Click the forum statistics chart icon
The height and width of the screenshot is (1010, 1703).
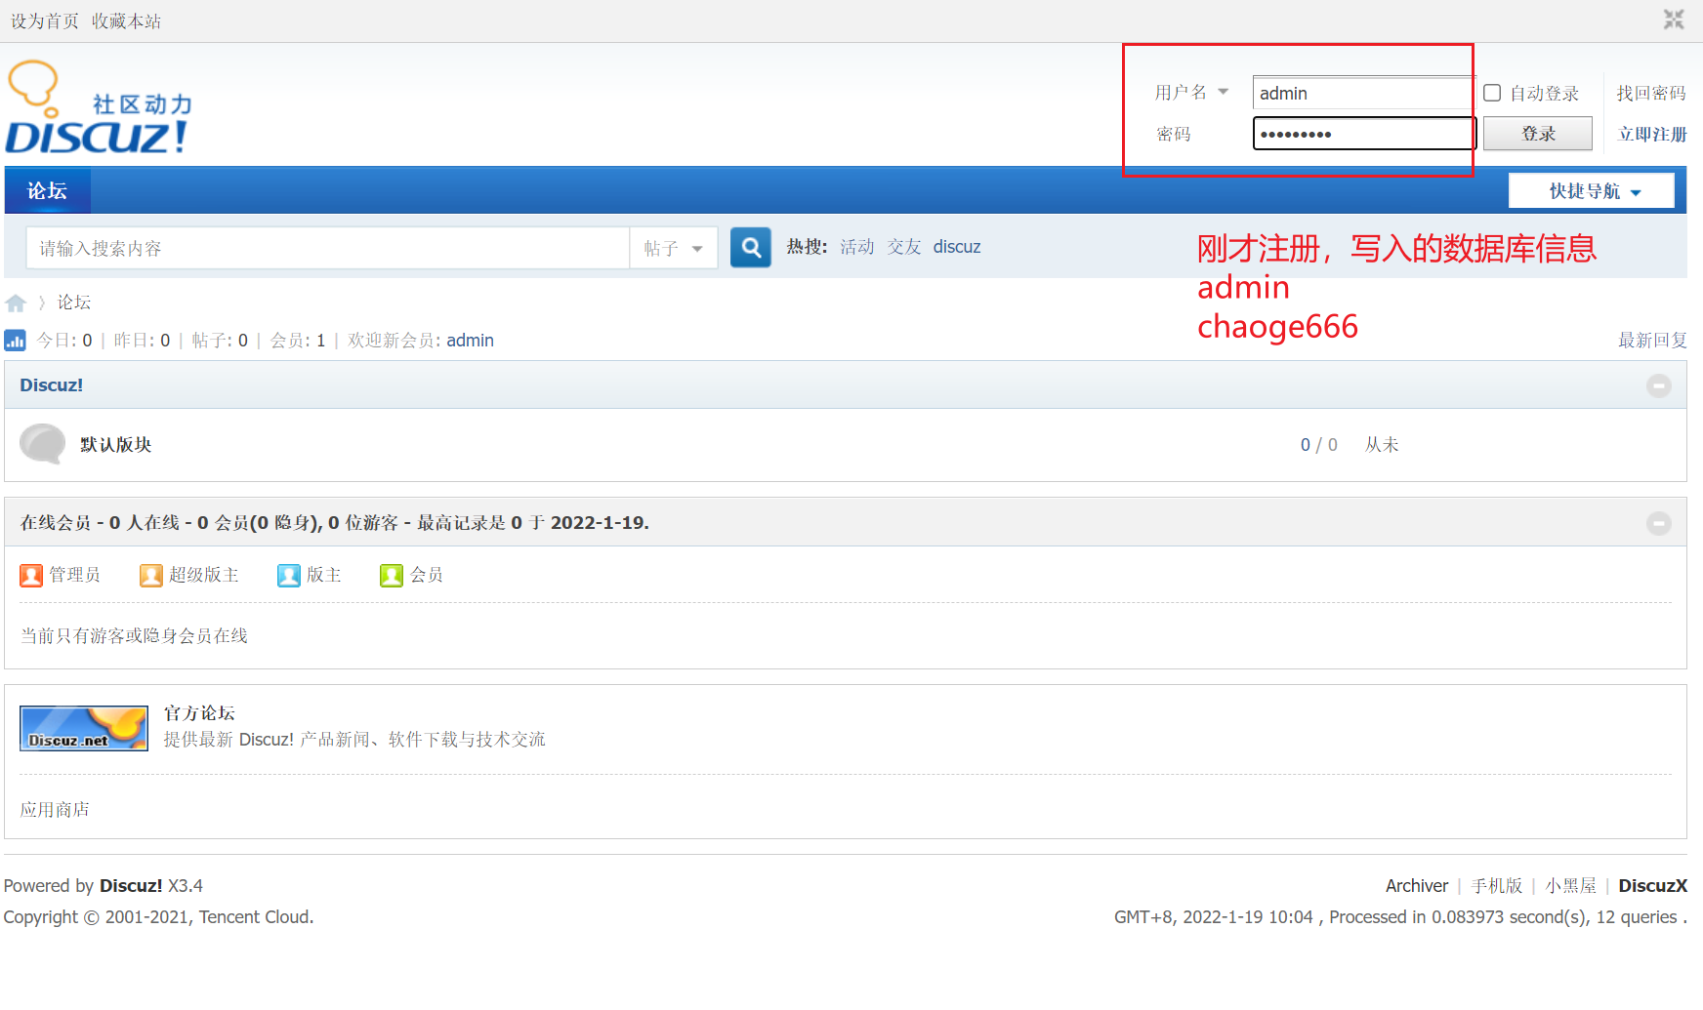click(16, 341)
